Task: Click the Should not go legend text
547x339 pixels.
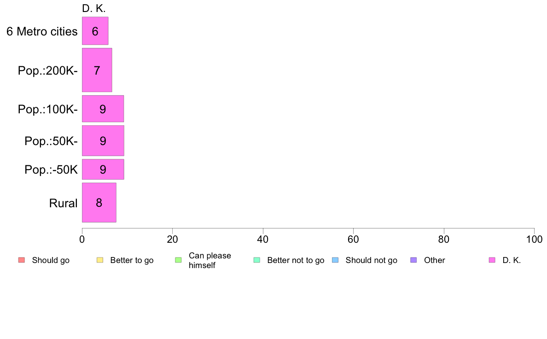Action: pos(371,260)
